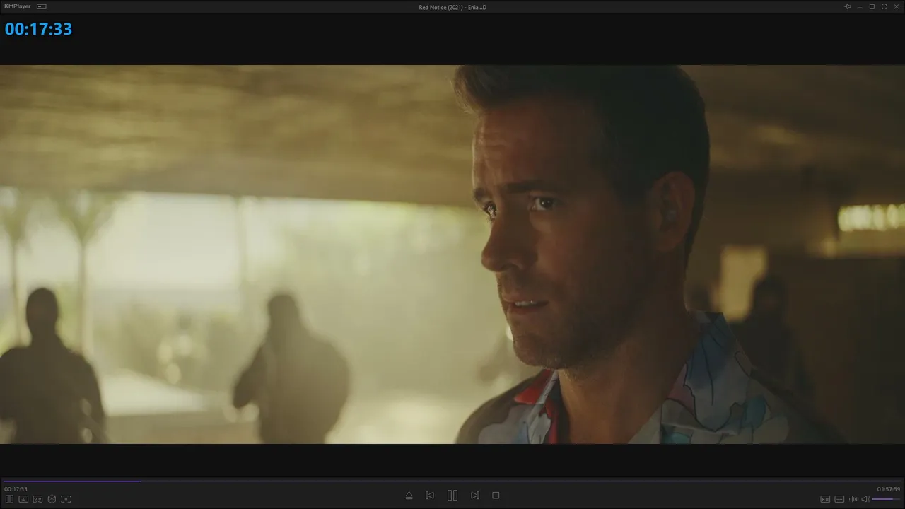
Task: Click the total duration 01:57:59
Action: pos(889,489)
